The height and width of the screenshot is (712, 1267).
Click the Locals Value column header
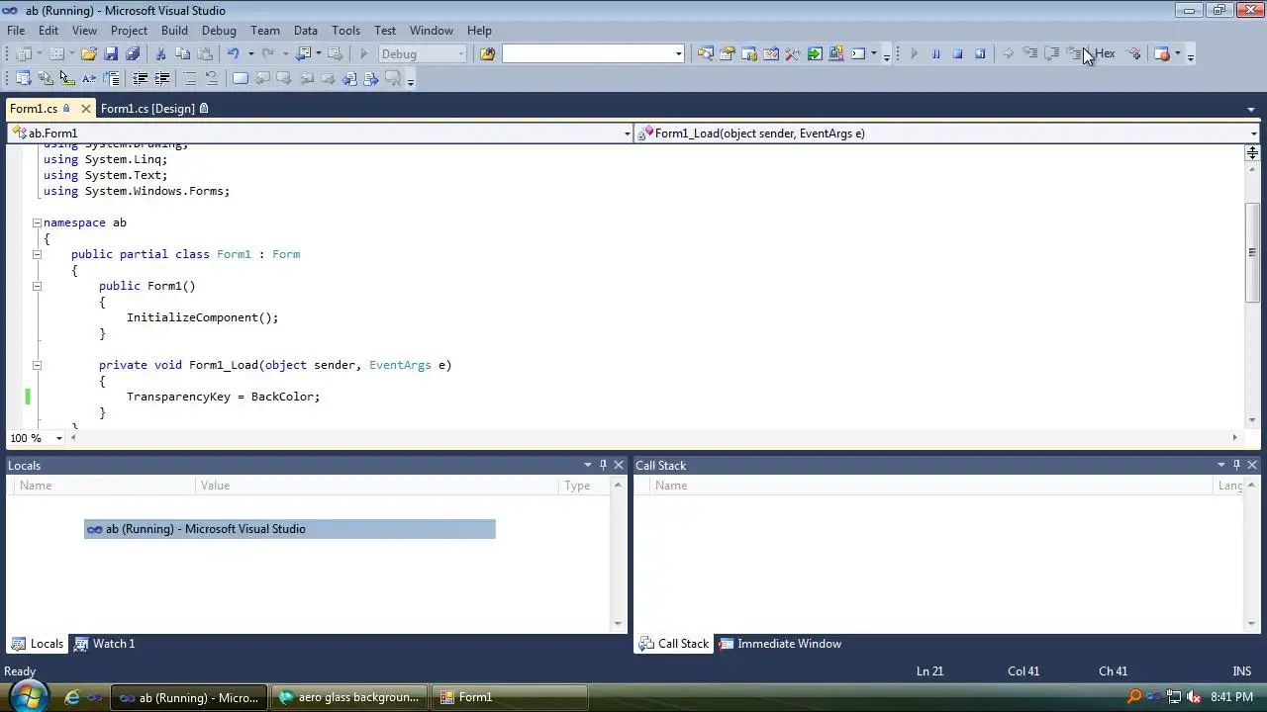point(375,486)
